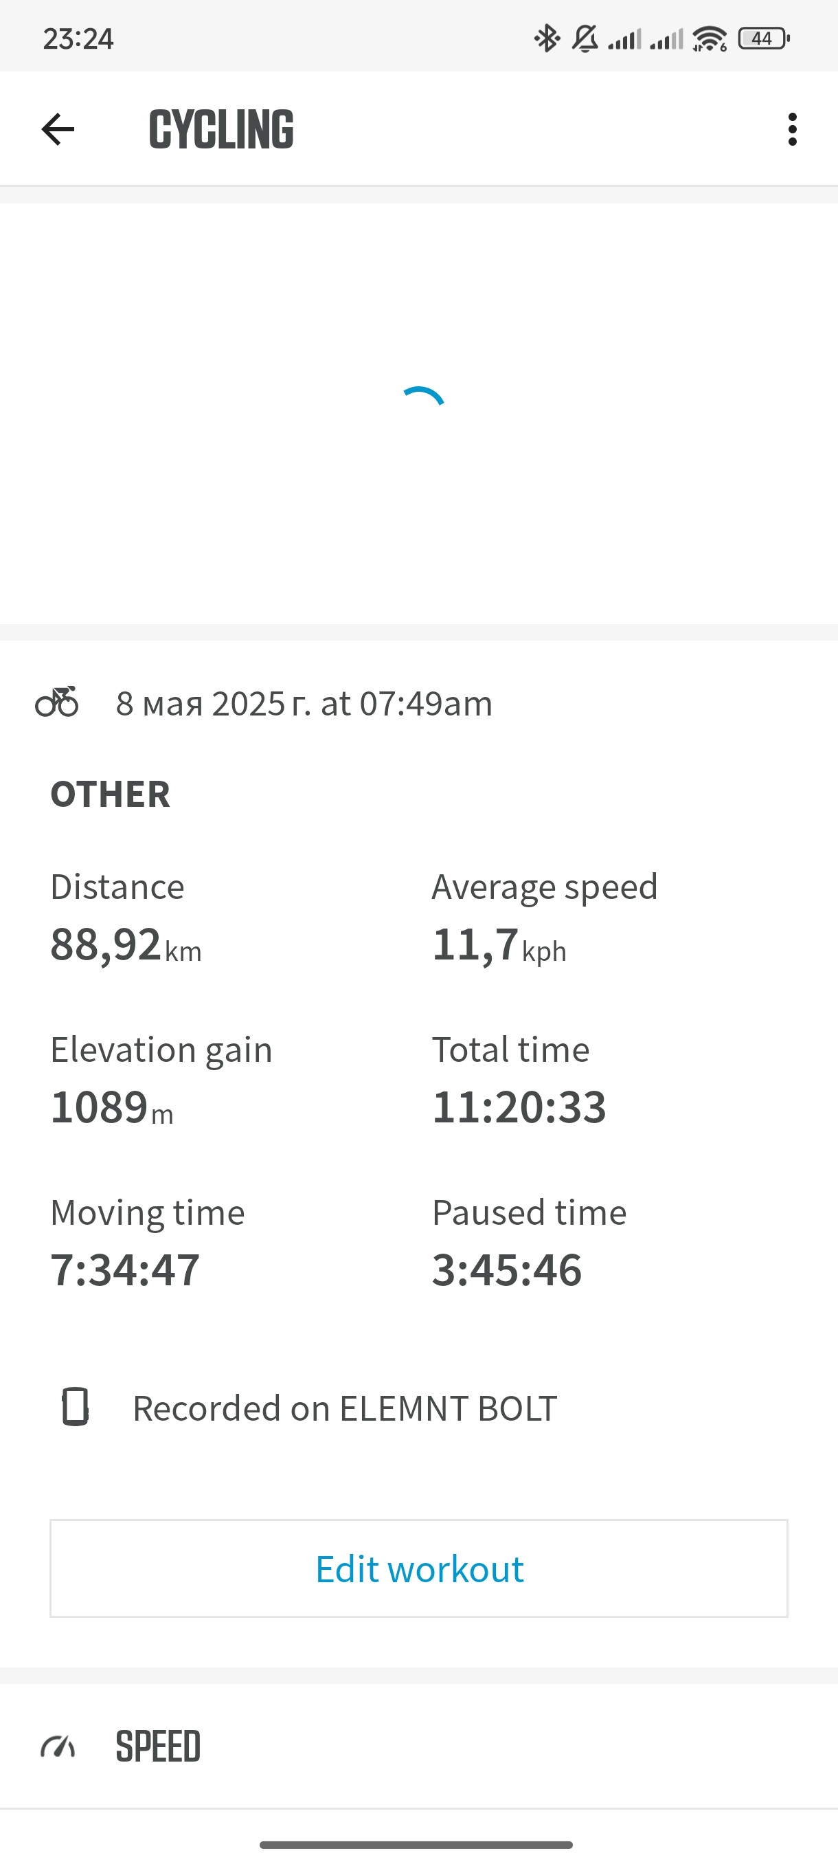Tap the muted notifications bell icon
The height and width of the screenshot is (1864, 838).
click(x=585, y=38)
